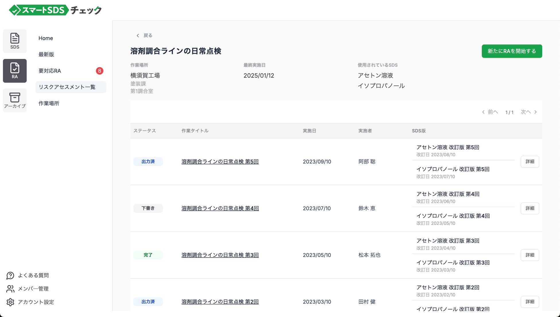Click 新たにRAを開始する button
Viewport: 560px width, 317px height.
tap(512, 51)
